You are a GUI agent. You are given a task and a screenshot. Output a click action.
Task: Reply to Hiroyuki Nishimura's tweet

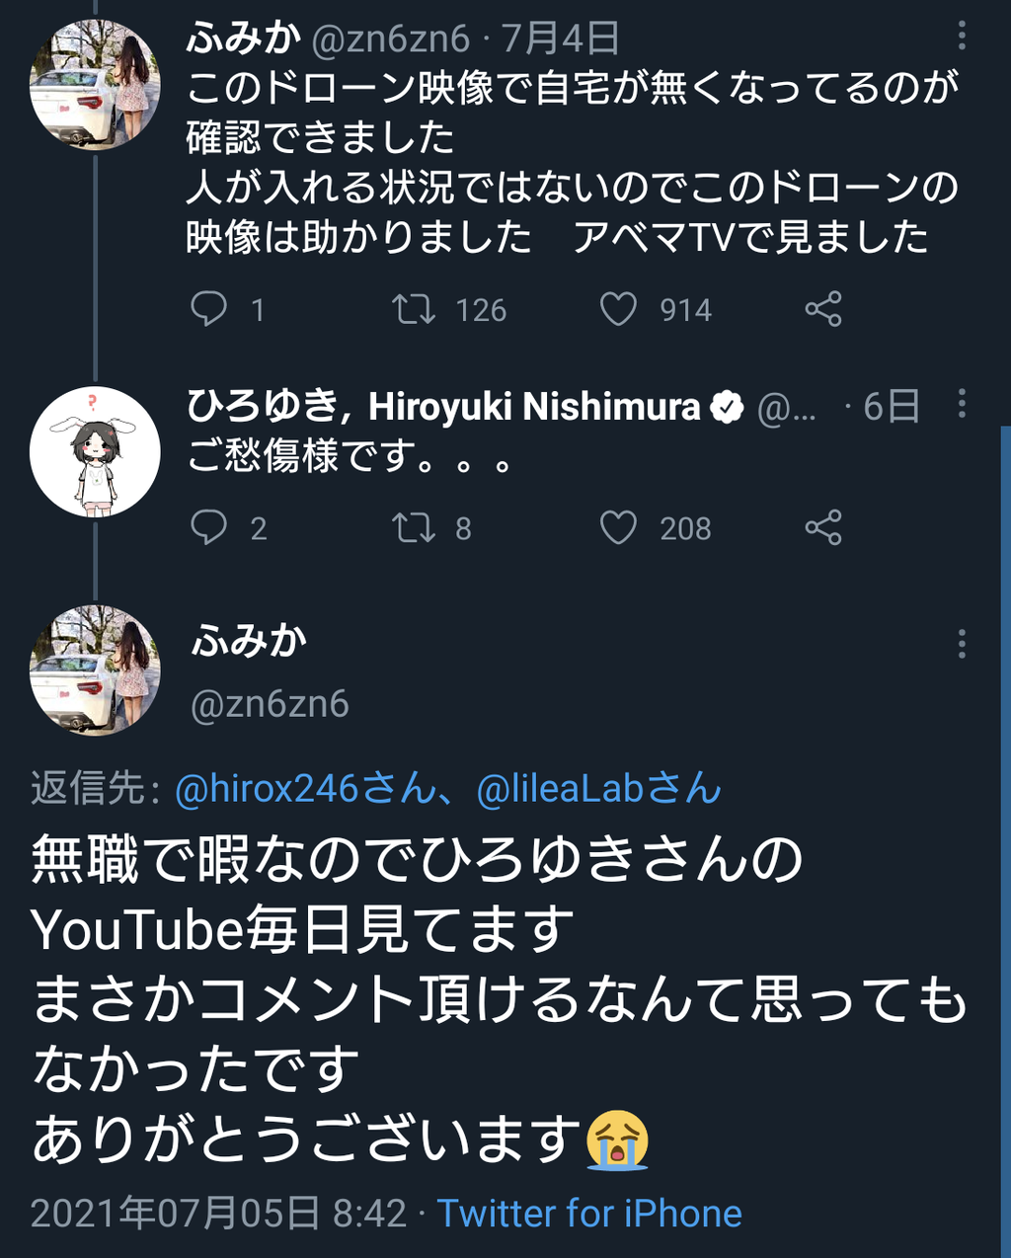coord(208,527)
